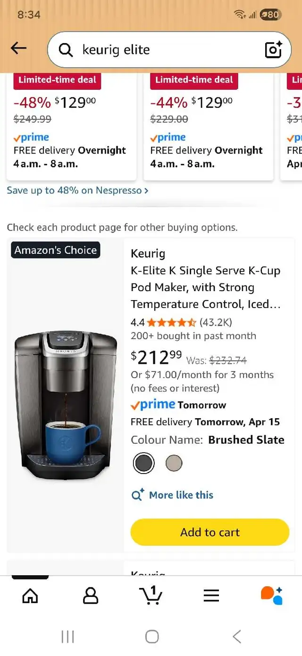Launch Rufus AI assistant icon
The image size is (302, 656).
coord(271,596)
